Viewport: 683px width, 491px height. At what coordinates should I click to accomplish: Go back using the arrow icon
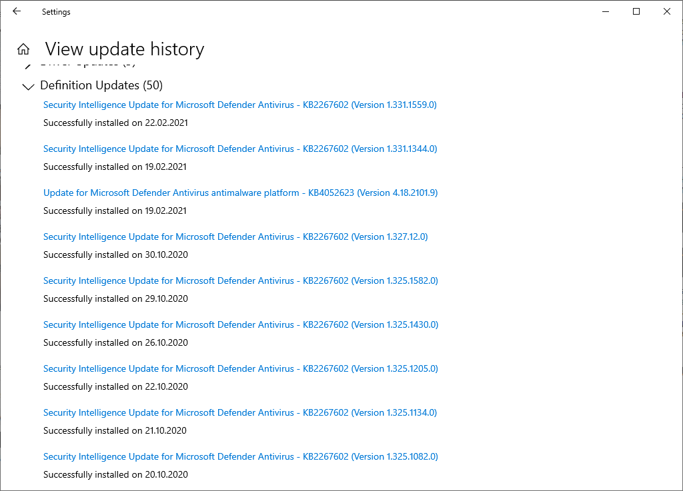coord(17,11)
